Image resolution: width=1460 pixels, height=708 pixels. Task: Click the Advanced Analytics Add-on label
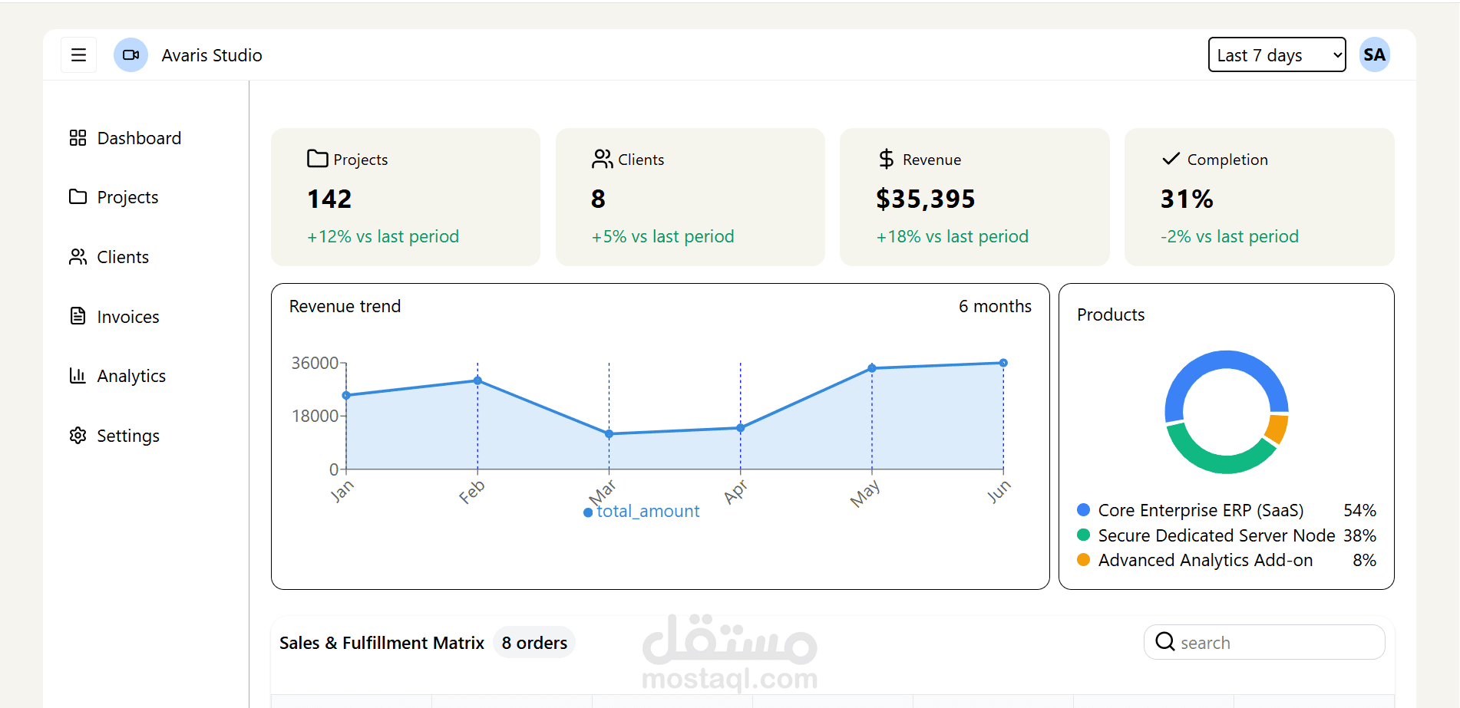[1205, 560]
